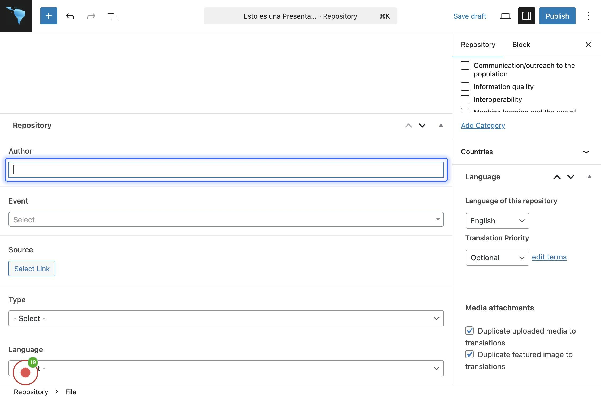The width and height of the screenshot is (601, 398).
Task: Open the Event select dropdown
Action: coord(226,219)
